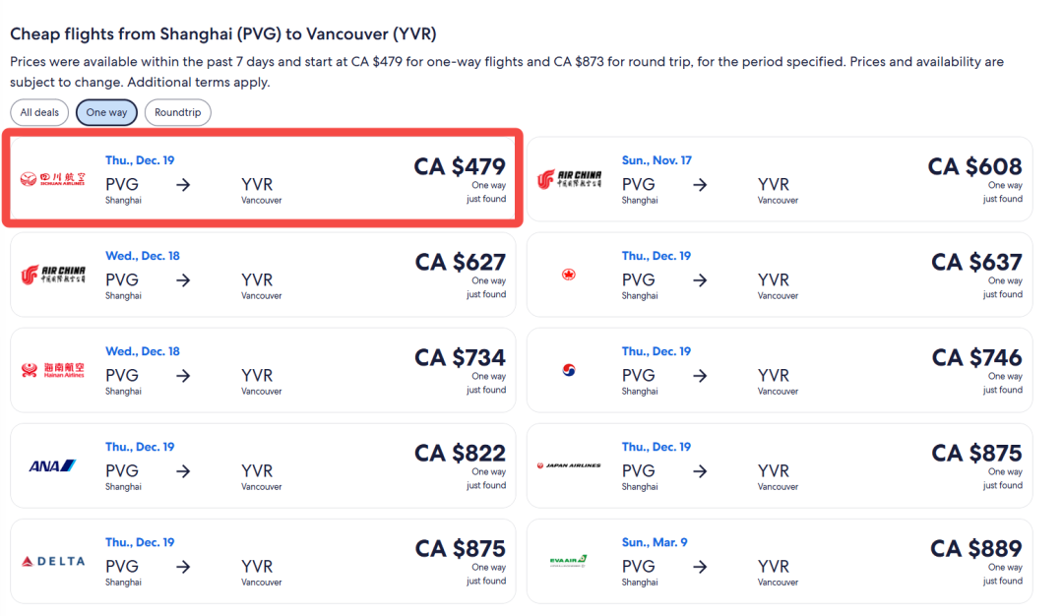Click the Air China logo on CA $608 deal

[x=570, y=179]
